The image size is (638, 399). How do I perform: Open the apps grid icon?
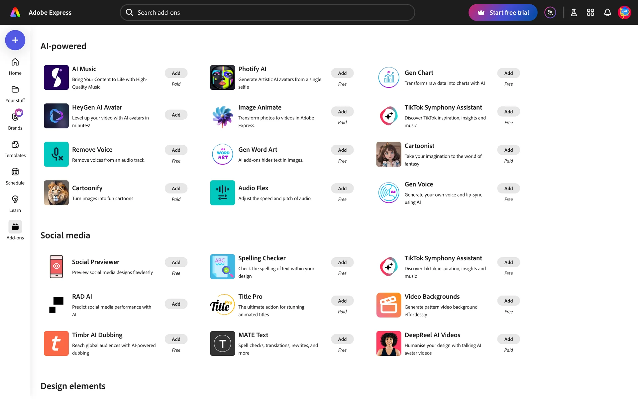click(x=590, y=13)
